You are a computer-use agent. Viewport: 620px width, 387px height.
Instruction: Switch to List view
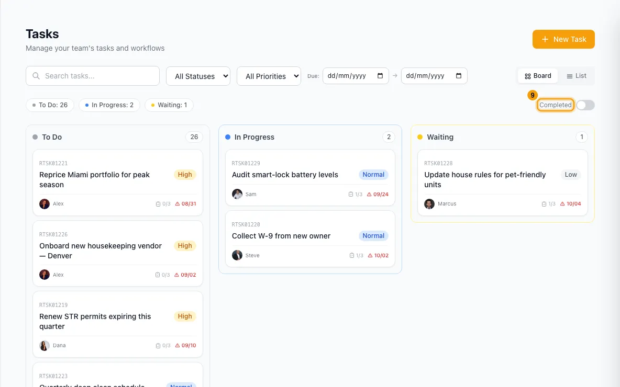point(576,76)
